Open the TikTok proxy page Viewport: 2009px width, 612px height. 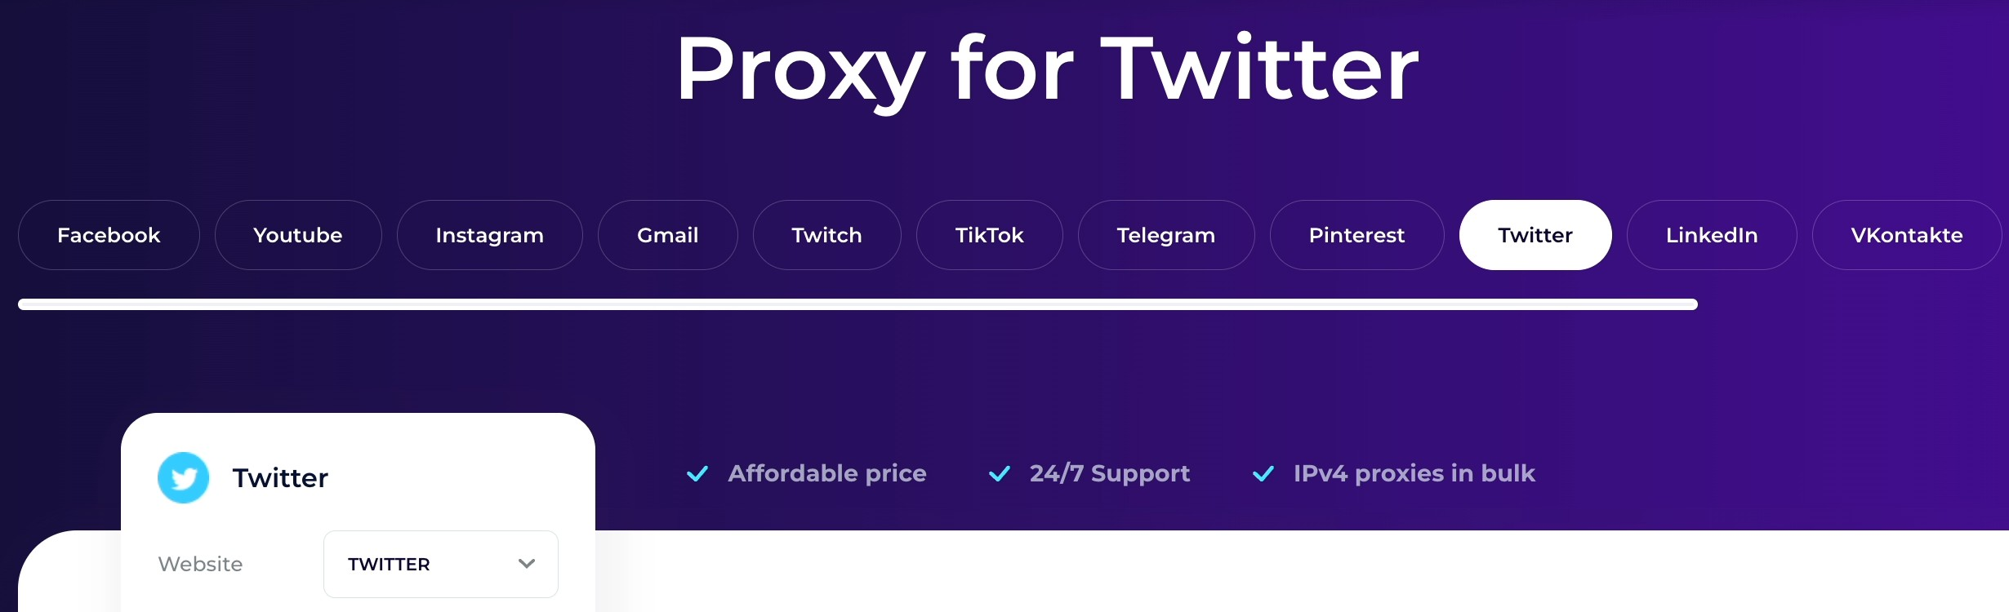[989, 235]
